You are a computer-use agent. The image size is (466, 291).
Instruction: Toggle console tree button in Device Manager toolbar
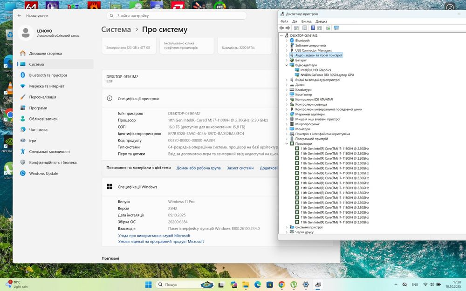[296, 28]
